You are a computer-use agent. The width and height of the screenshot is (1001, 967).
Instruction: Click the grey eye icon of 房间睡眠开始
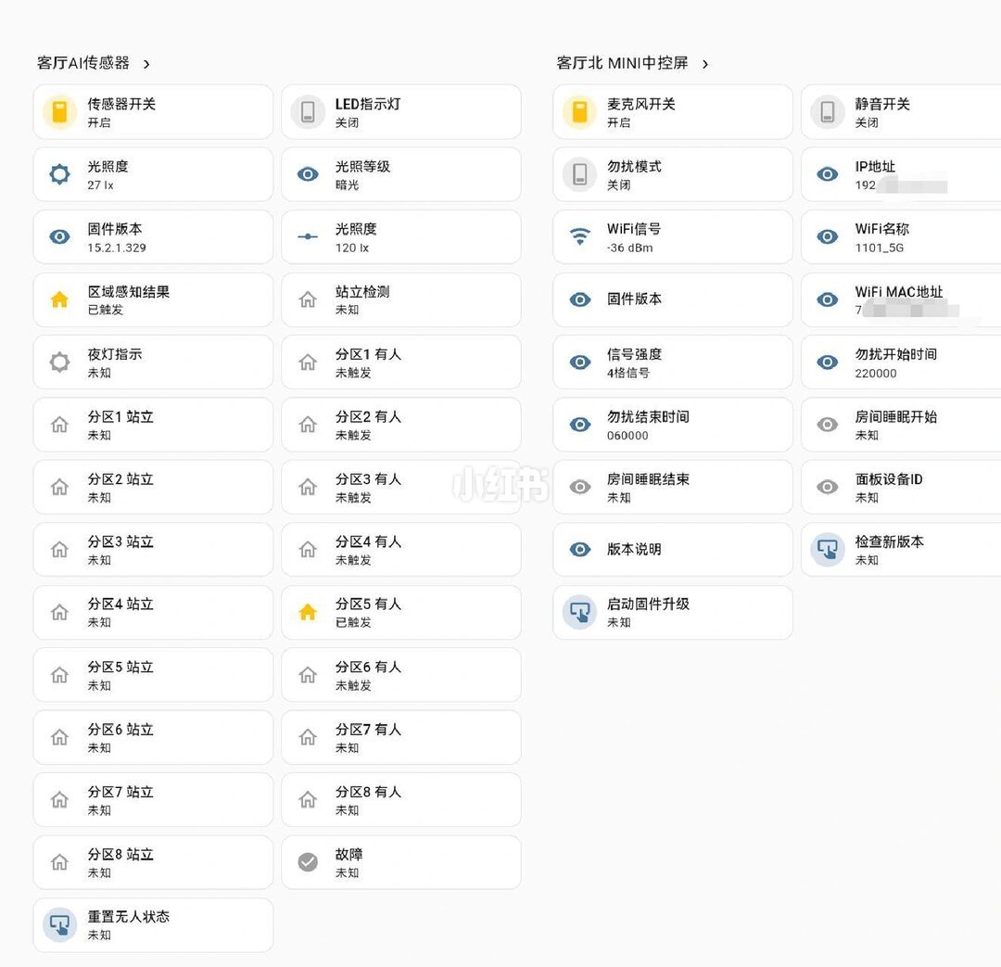pyautogui.click(x=828, y=425)
